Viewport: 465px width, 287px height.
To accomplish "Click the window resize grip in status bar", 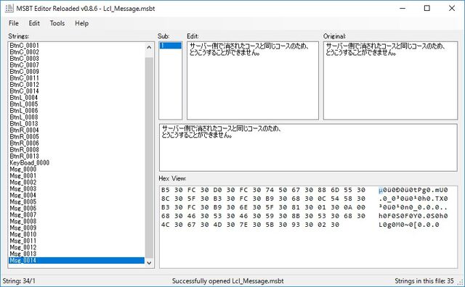I will click(461, 283).
